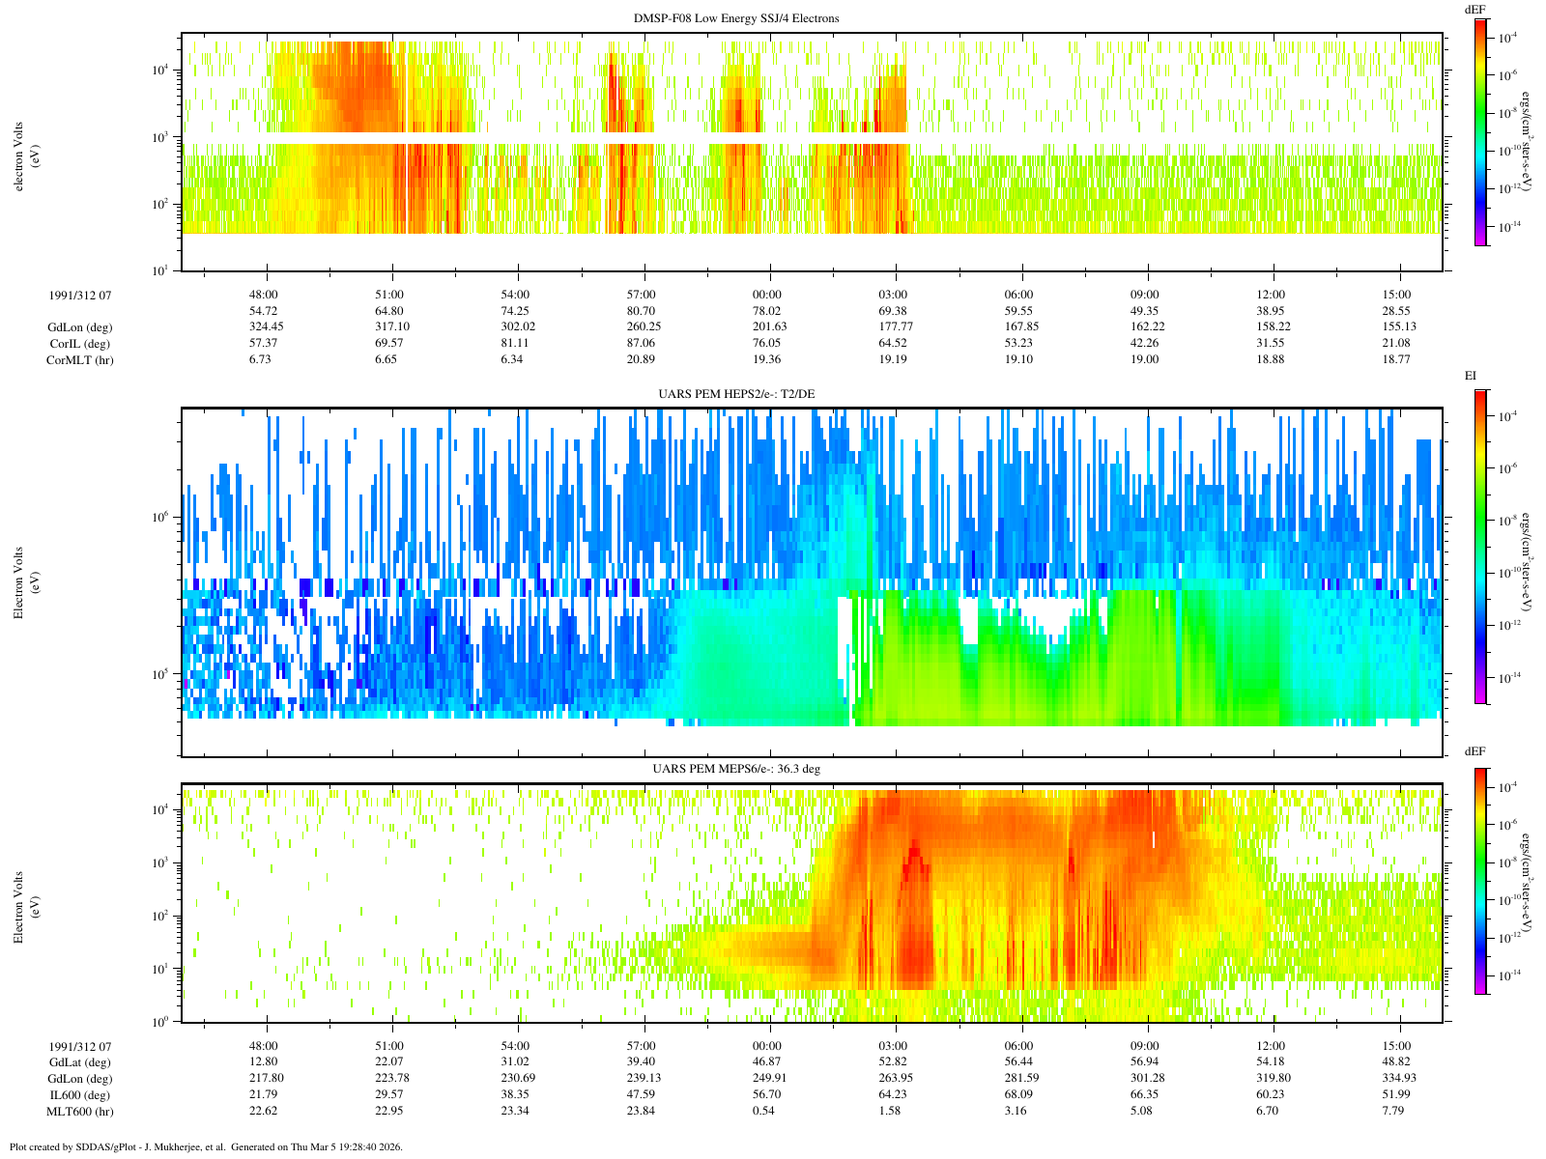This screenshot has height=1159, width=1546.
Task: Click the bottom panel dEF color bar
Action: [x=1480, y=881]
